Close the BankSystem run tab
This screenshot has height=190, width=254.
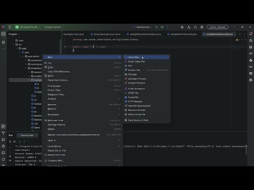coord(36,135)
